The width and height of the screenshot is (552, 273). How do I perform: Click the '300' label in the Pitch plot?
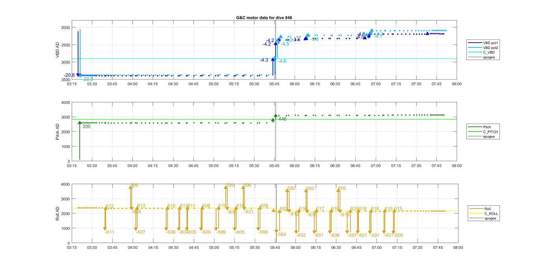click(86, 126)
